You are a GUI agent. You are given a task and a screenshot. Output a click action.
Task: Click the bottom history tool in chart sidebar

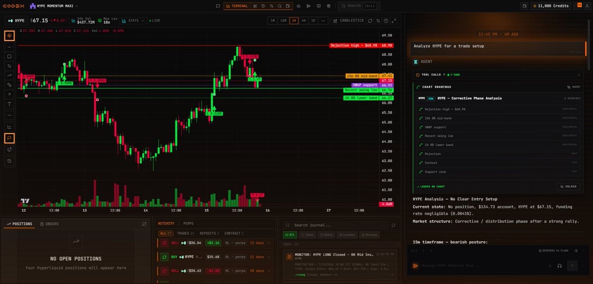[x=9, y=161]
